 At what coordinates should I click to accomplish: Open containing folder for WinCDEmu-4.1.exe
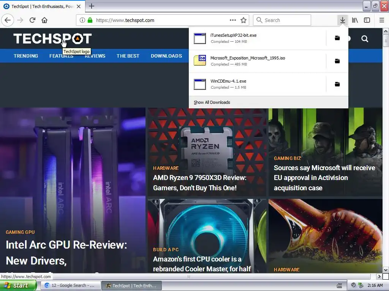pyautogui.click(x=337, y=84)
